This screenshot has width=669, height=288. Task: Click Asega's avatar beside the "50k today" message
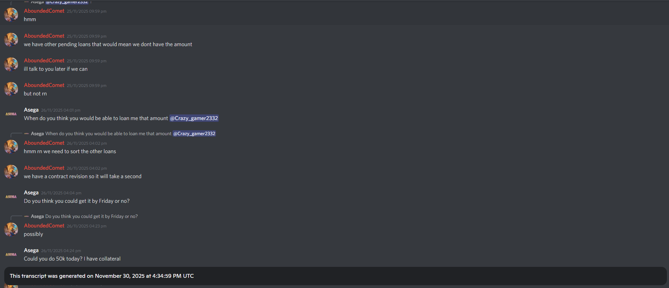click(11, 254)
